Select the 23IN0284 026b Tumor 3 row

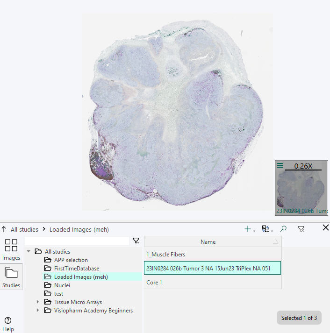[213, 268]
